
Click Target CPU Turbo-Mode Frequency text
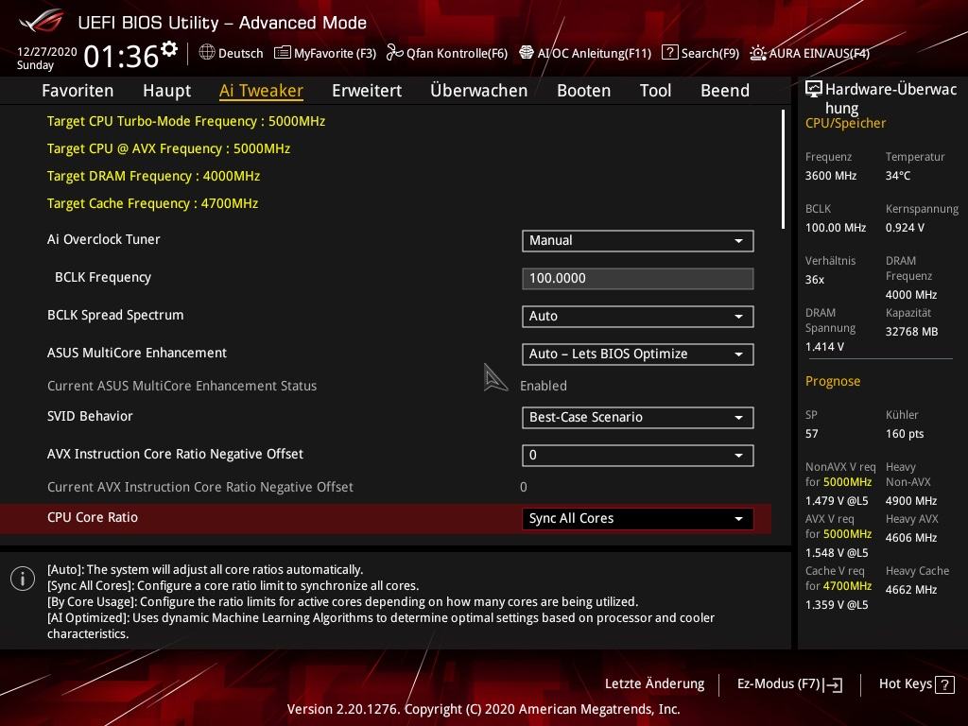(x=186, y=121)
